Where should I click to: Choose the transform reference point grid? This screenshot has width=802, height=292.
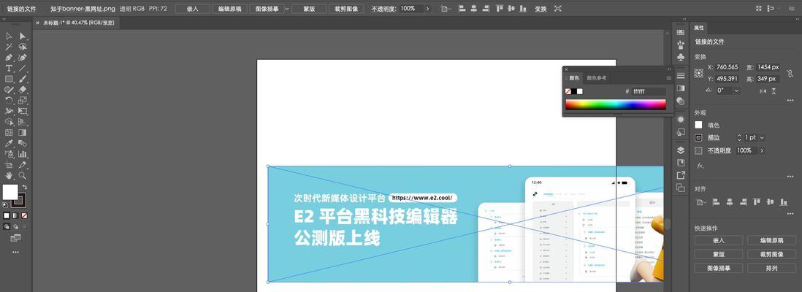coord(699,73)
